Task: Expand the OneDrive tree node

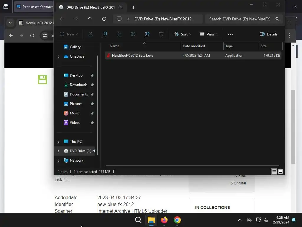Action: tap(59, 56)
